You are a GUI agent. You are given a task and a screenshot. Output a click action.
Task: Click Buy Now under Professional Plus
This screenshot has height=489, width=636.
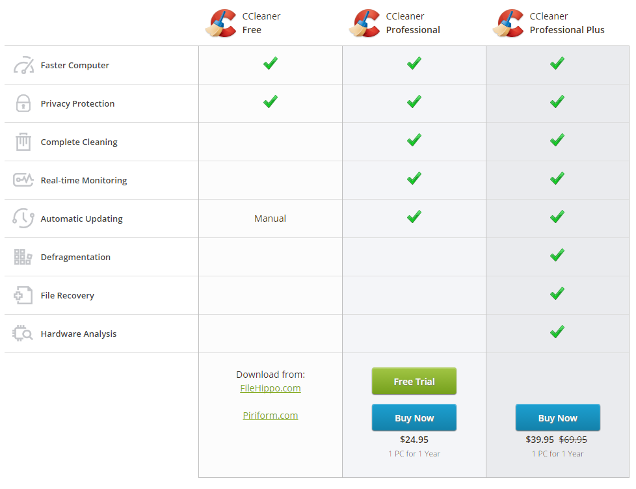click(x=558, y=418)
